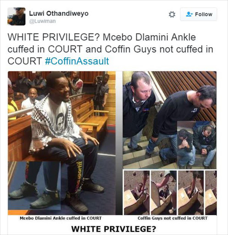Click caption 'Mcebo Dlamini Ankle cuffed in COURT'
This screenshot has height=235, width=228.
pyautogui.click(x=61, y=218)
